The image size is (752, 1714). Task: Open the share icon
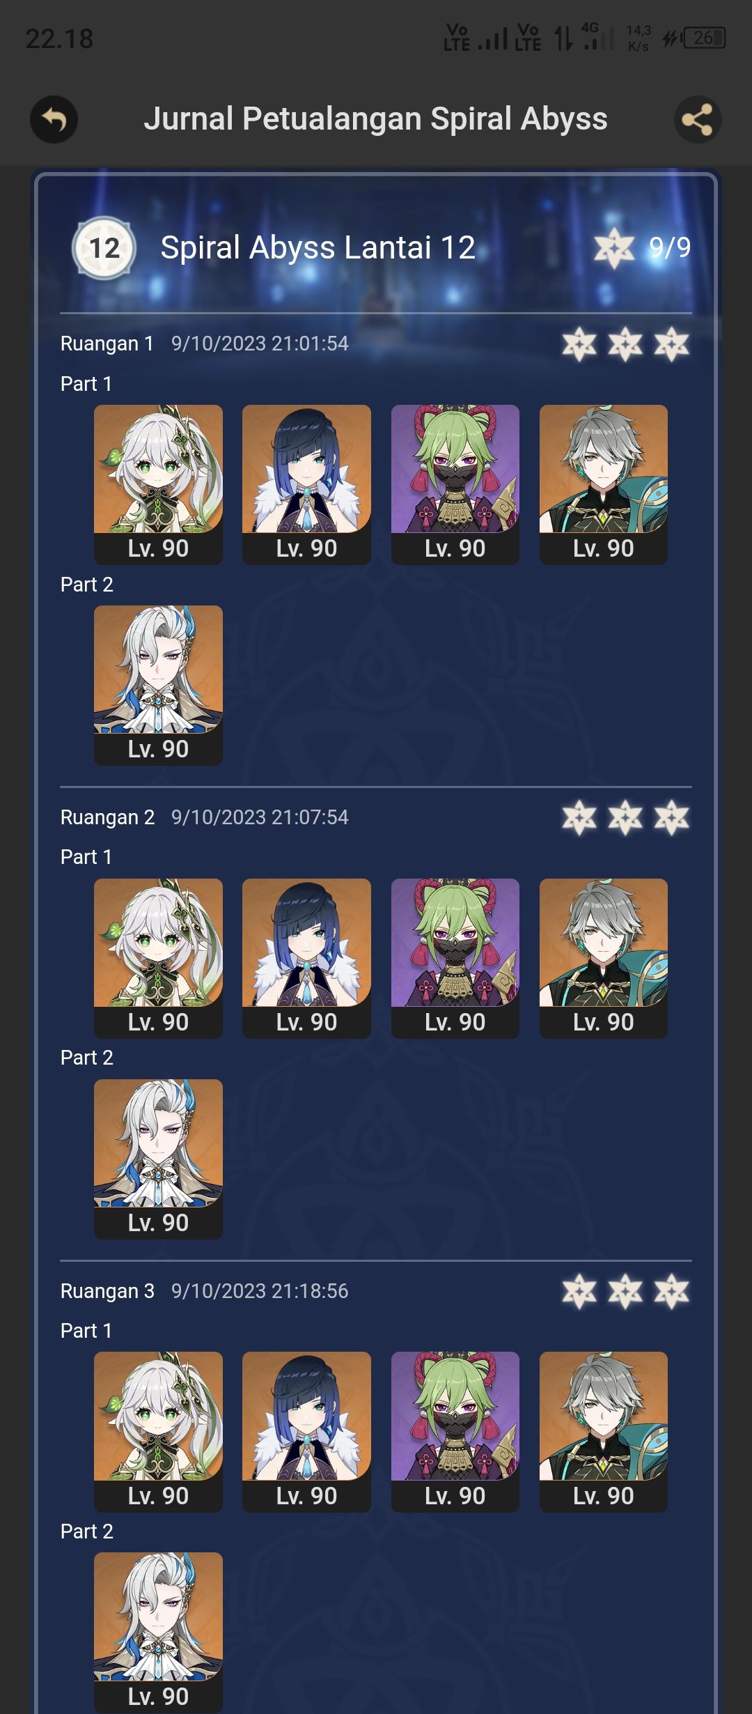pyautogui.click(x=698, y=119)
